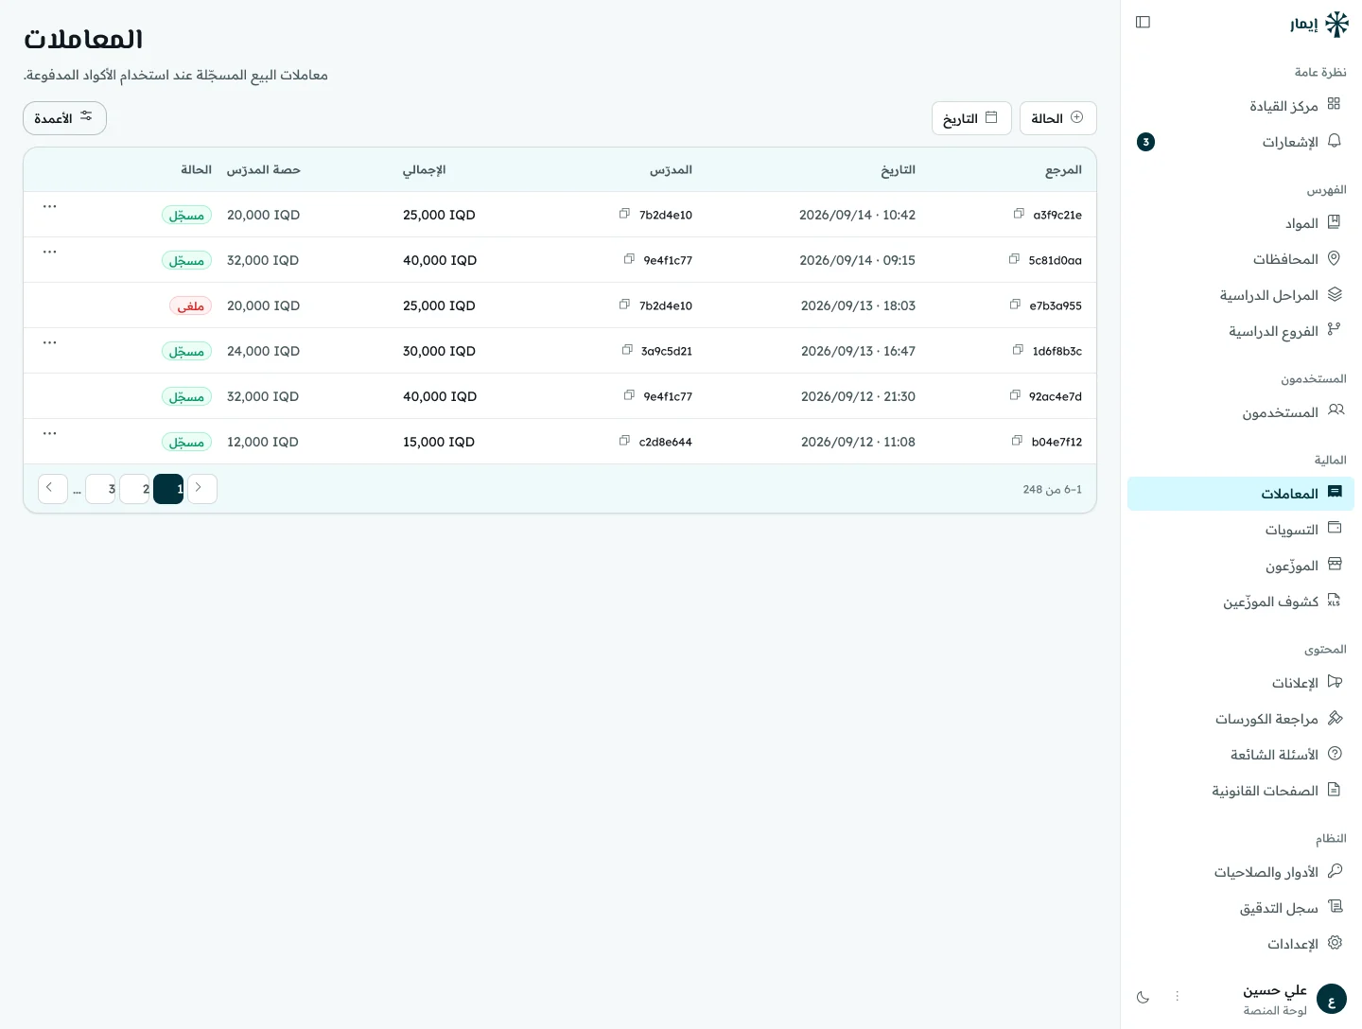
Task: Go to التسويات in the sidebar
Action: (1241, 530)
